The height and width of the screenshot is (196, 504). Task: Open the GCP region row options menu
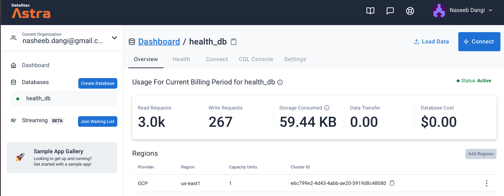point(487,183)
